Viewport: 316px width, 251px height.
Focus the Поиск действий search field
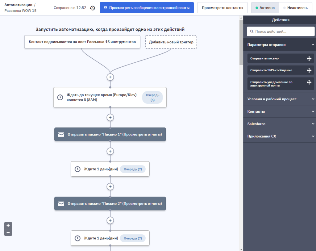281,31
